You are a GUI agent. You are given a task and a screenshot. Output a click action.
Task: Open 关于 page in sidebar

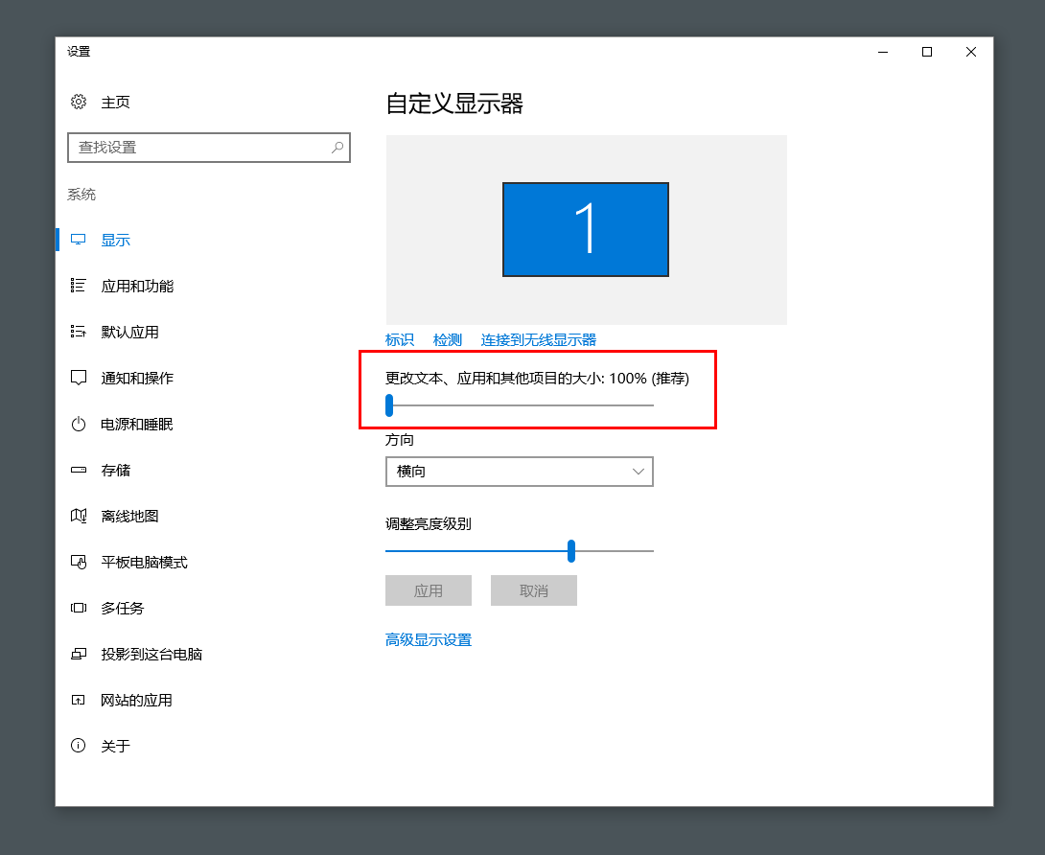(x=115, y=746)
